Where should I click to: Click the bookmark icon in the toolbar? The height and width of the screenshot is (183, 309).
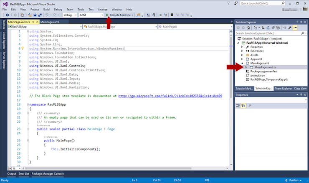click(172, 15)
